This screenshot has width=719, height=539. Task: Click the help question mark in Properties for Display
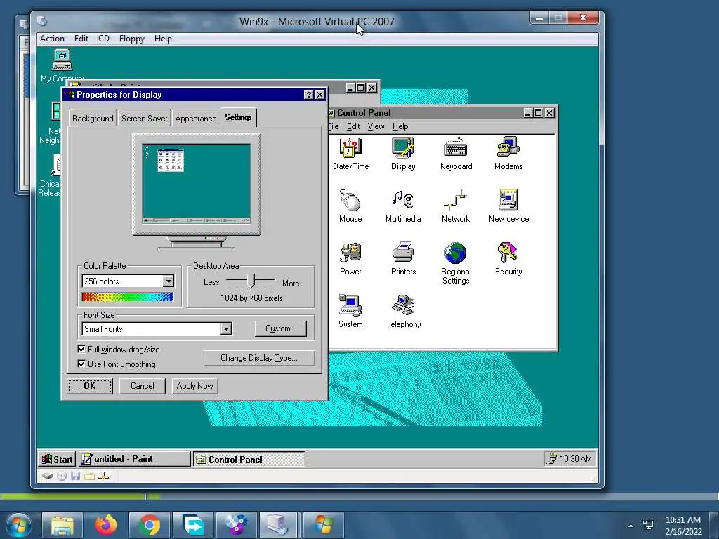pos(309,95)
